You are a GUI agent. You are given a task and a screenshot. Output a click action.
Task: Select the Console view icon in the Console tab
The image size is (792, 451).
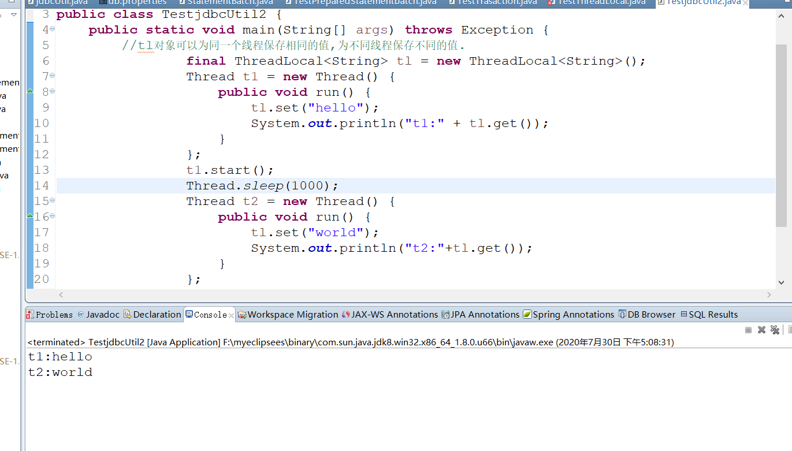pos(189,315)
